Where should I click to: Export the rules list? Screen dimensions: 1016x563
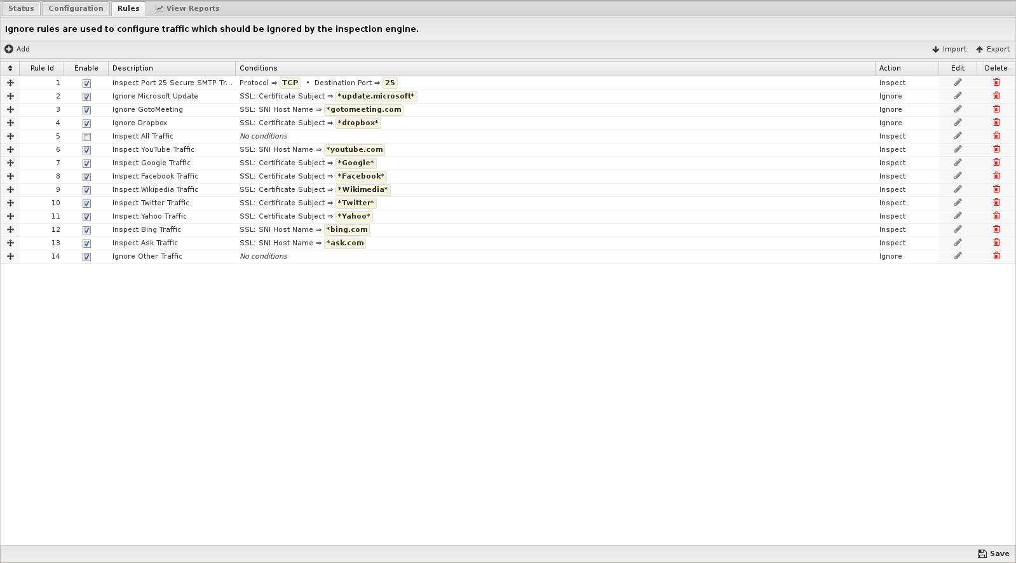click(992, 49)
